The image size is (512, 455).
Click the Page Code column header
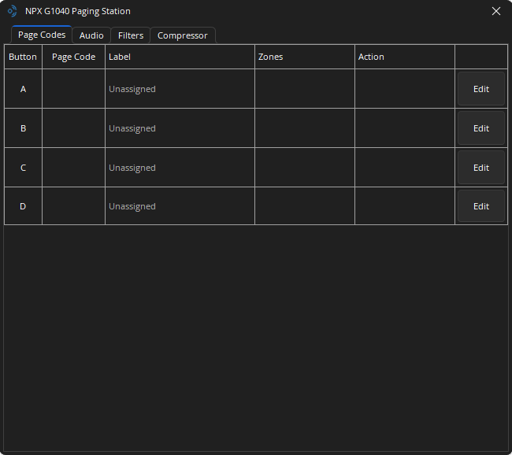pyautogui.click(x=73, y=57)
